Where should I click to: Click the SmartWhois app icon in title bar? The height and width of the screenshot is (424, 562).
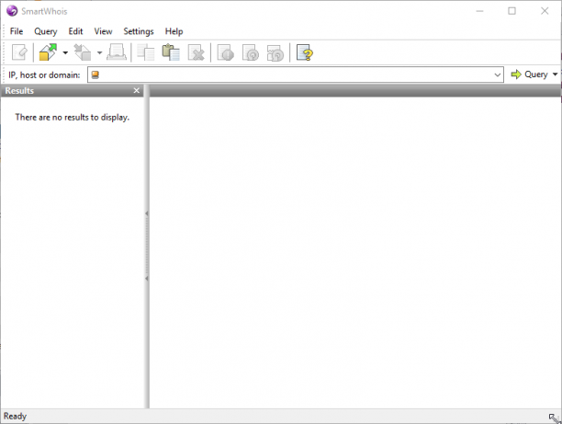click(x=12, y=11)
